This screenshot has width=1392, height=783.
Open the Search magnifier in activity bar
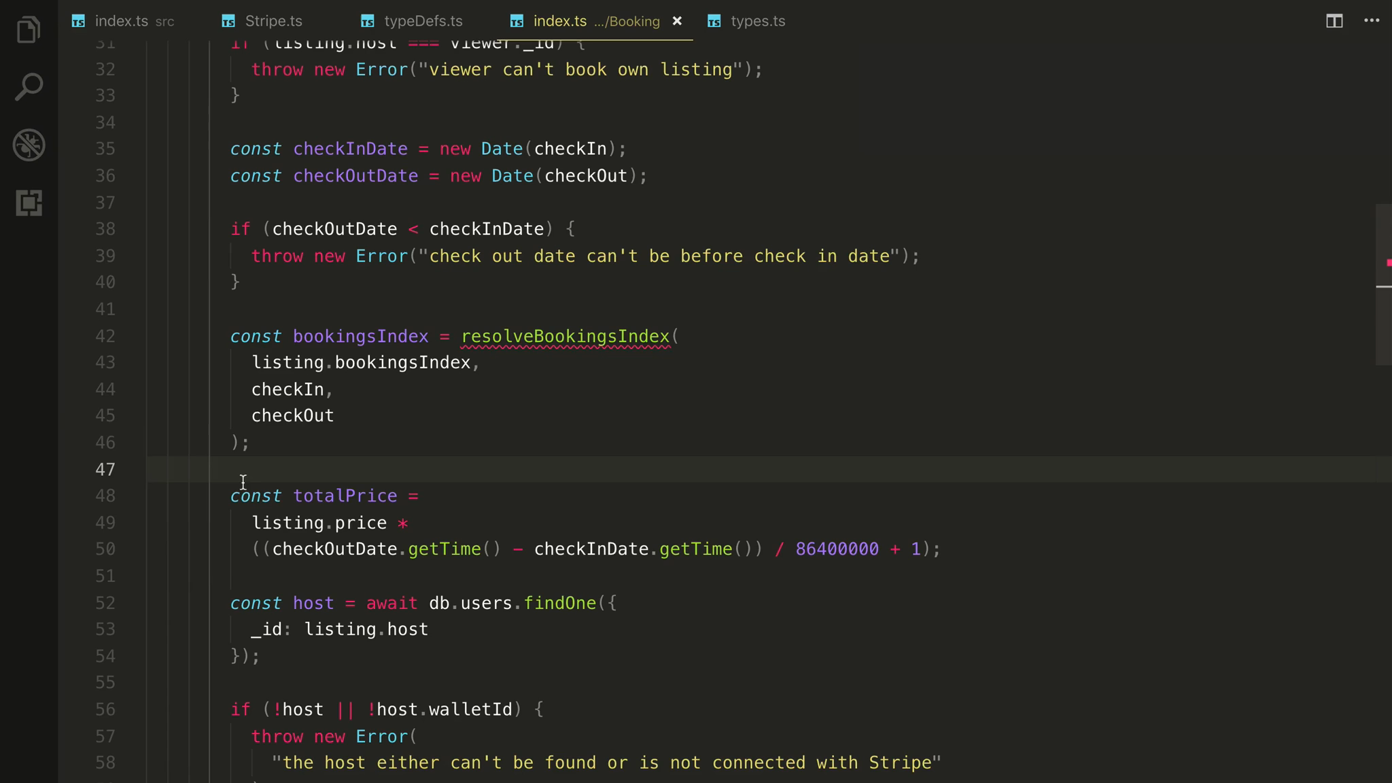click(x=29, y=87)
